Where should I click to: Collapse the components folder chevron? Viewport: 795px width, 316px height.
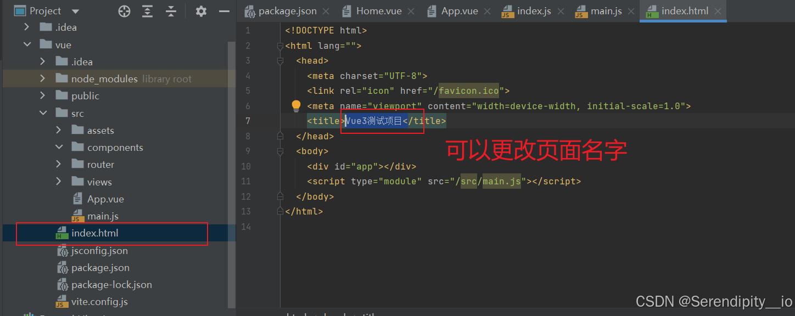click(59, 147)
